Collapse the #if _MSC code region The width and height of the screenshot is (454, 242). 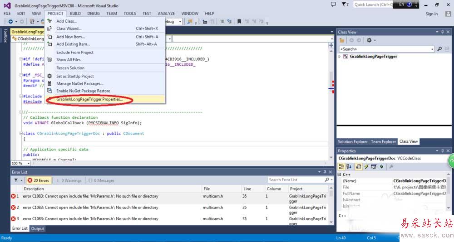(x=21, y=75)
